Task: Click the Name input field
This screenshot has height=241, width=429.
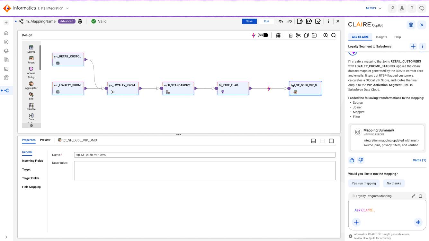Action: pos(205,155)
